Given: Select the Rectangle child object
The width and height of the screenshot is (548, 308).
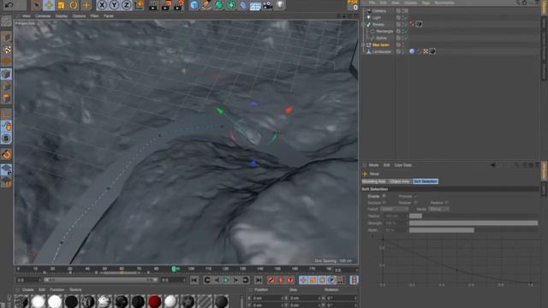Looking at the screenshot, I should coord(384,31).
